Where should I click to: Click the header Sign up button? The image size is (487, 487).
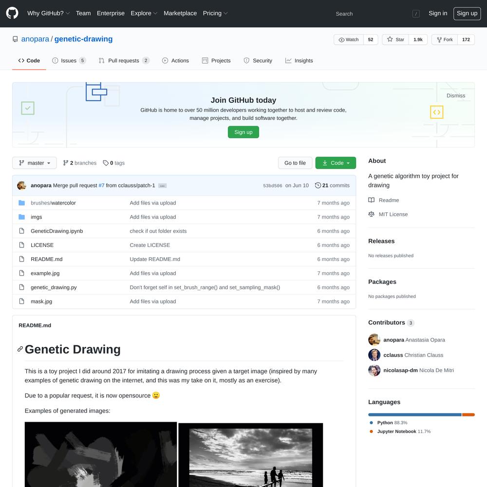pyautogui.click(x=467, y=13)
